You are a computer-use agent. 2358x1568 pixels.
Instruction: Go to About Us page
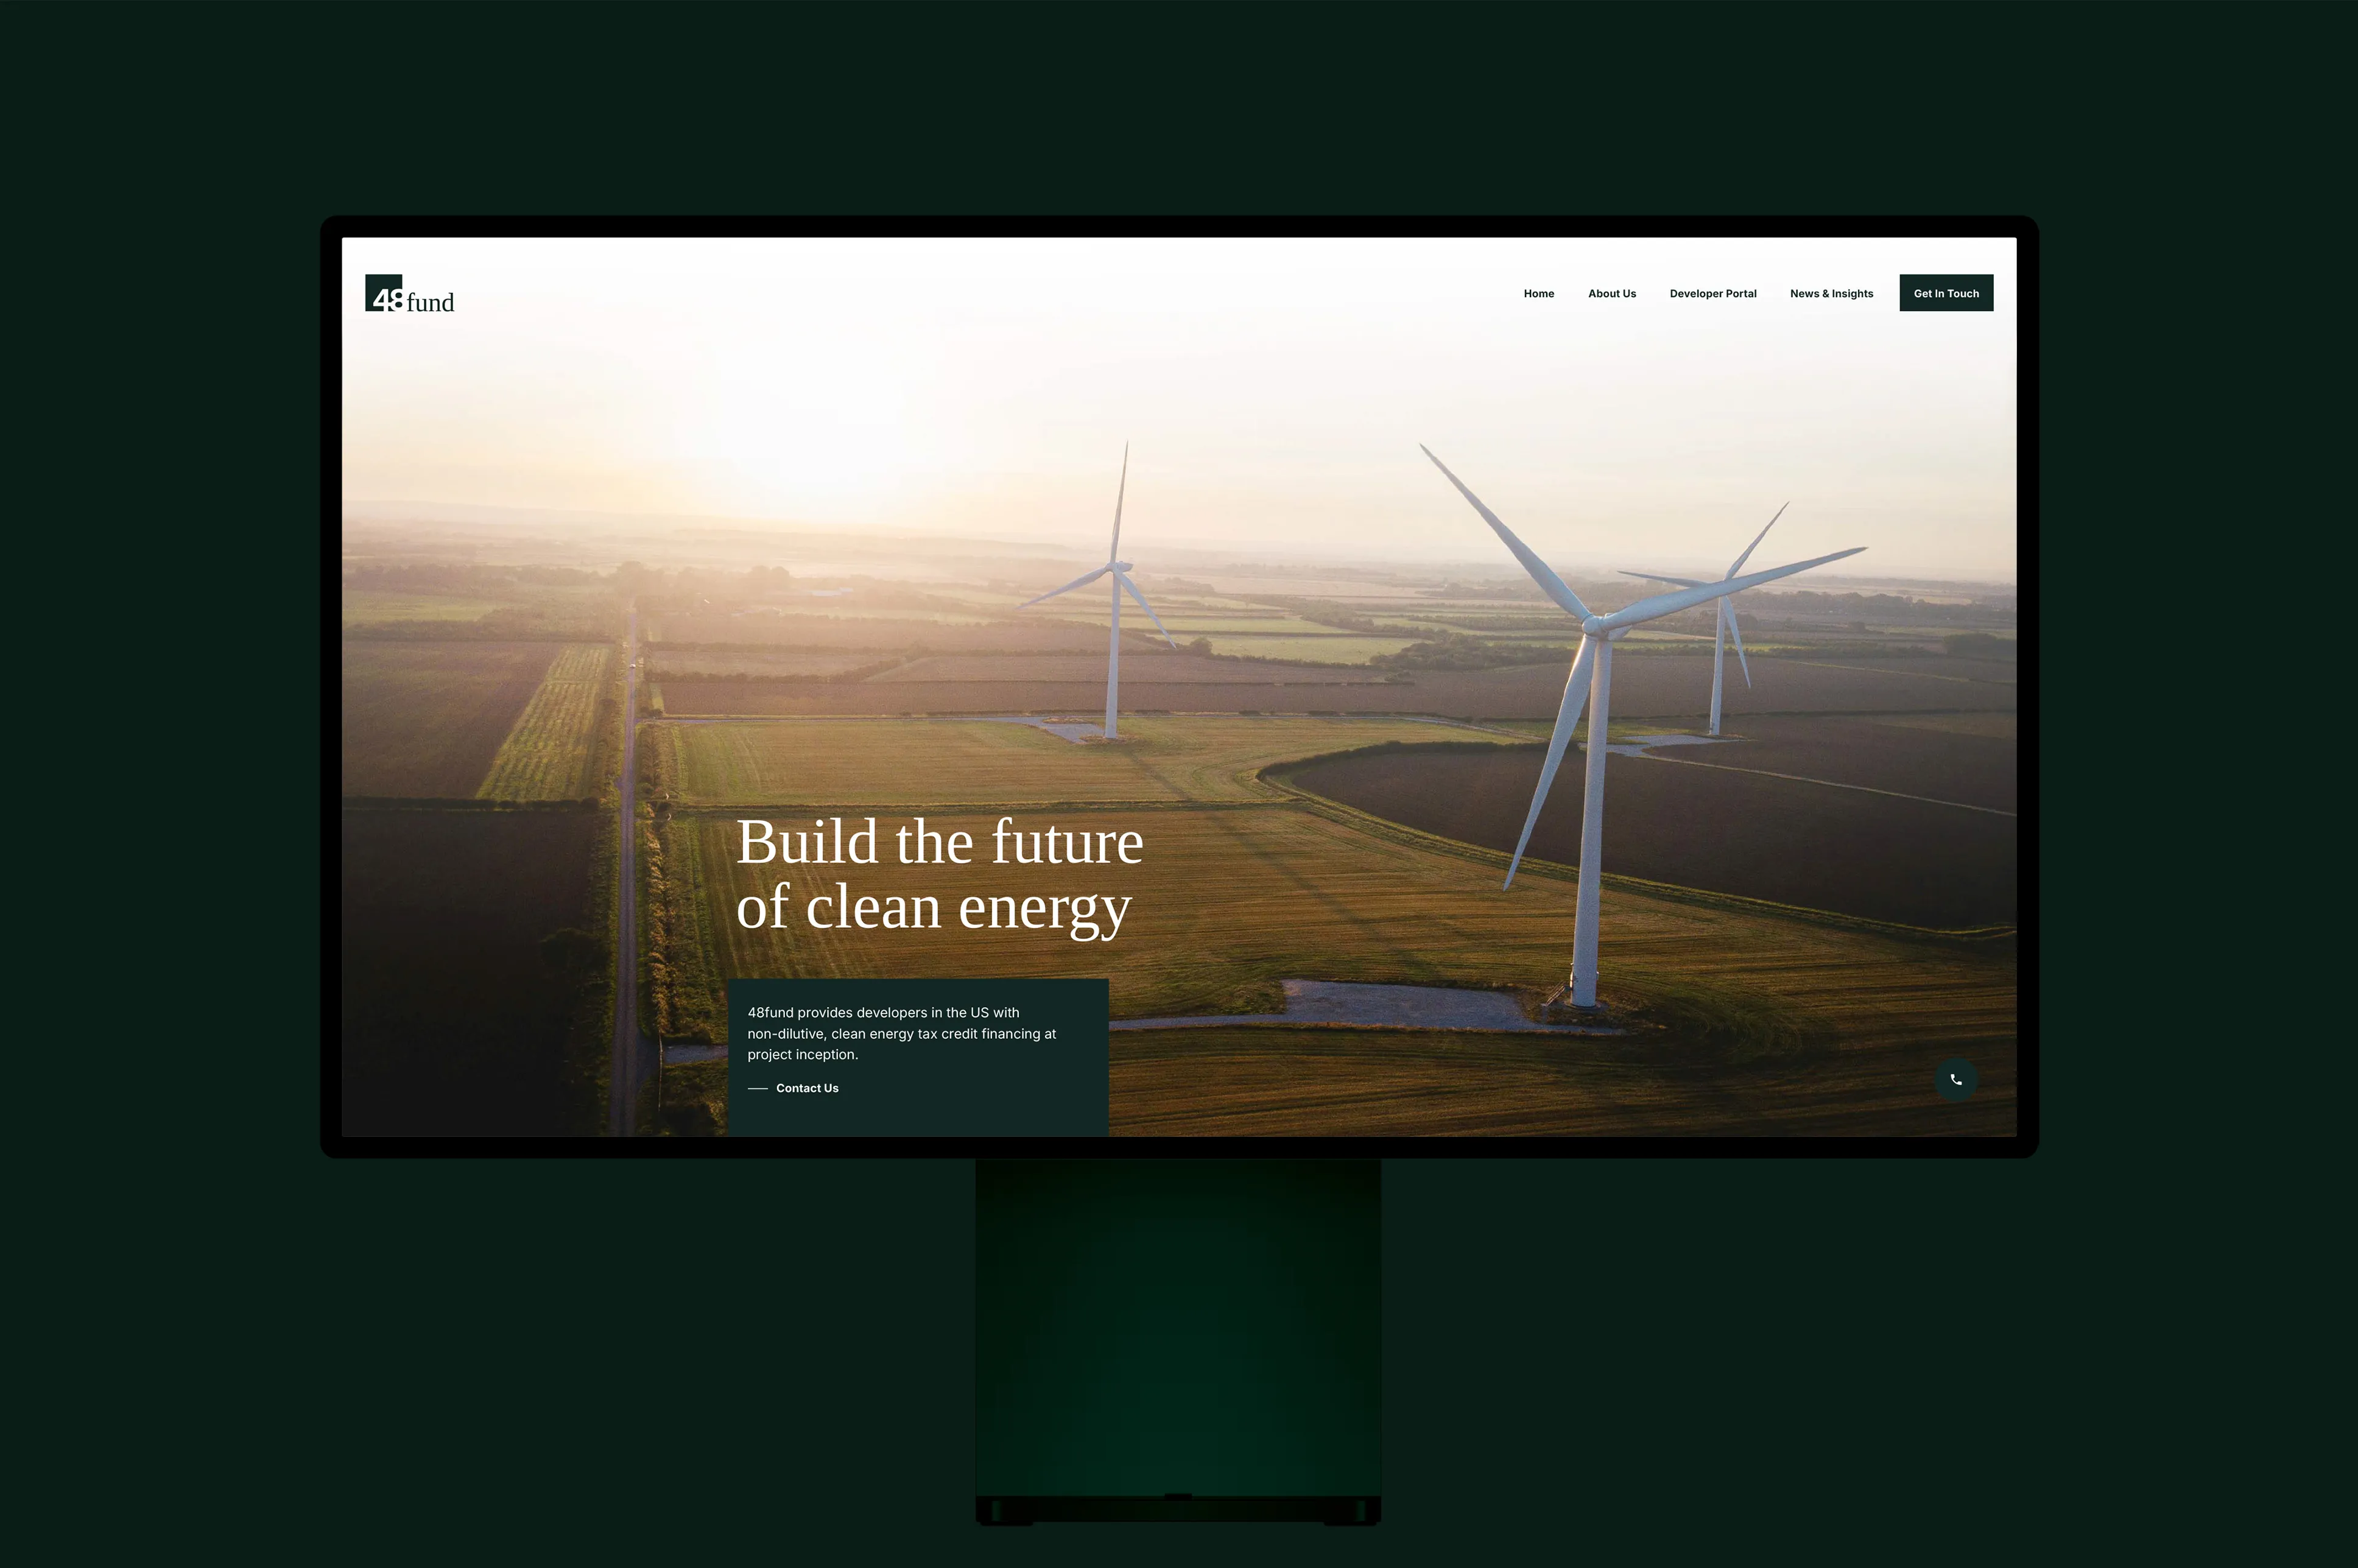pyautogui.click(x=1611, y=293)
